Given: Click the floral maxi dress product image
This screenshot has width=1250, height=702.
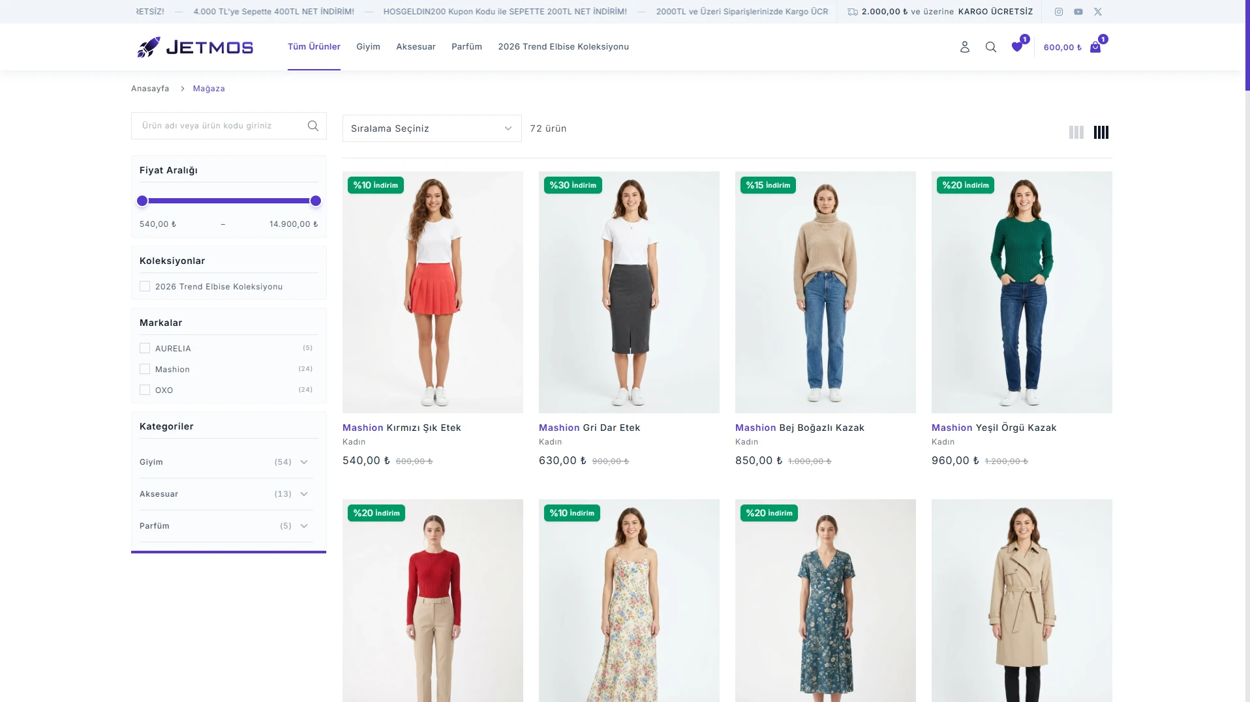Looking at the screenshot, I should pos(629,600).
